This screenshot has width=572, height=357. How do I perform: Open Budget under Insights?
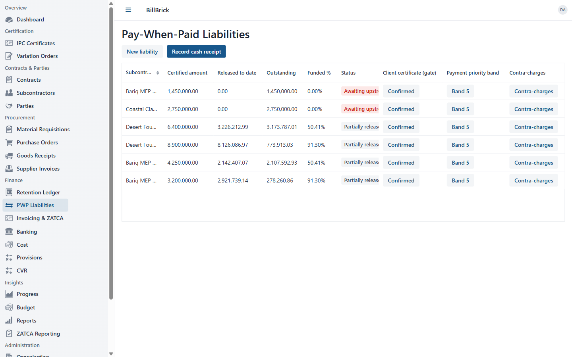tap(35, 307)
